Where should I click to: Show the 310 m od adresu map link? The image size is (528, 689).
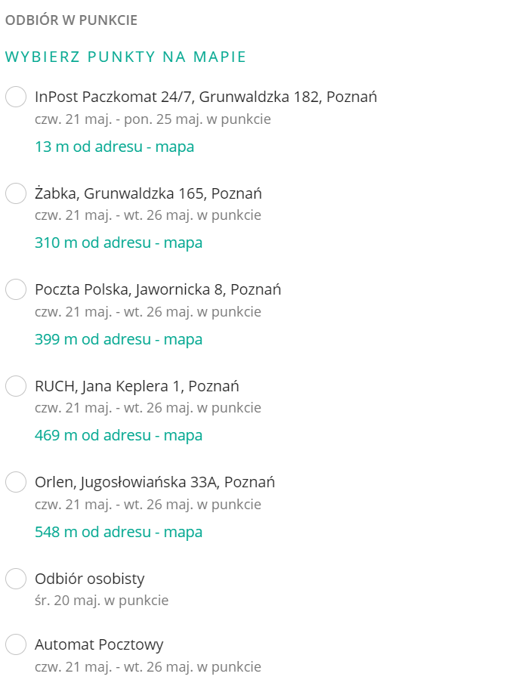pos(119,243)
